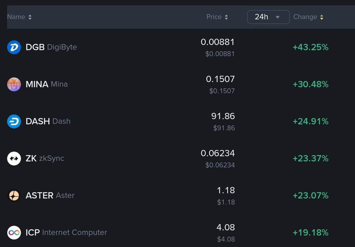This screenshot has width=355, height=247.
Task: Click the zkSync coin logo icon
Action: point(14,159)
